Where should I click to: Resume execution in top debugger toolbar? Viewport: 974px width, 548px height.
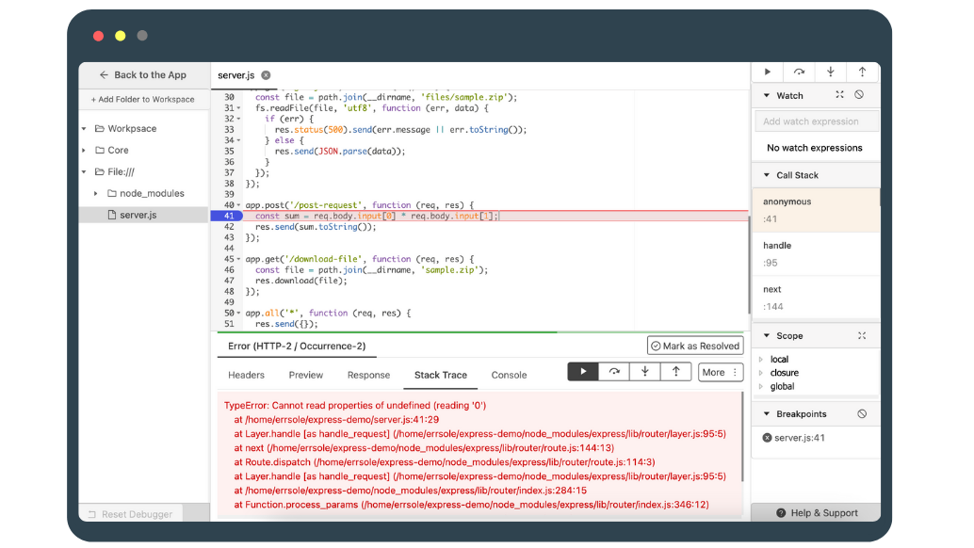click(x=768, y=72)
